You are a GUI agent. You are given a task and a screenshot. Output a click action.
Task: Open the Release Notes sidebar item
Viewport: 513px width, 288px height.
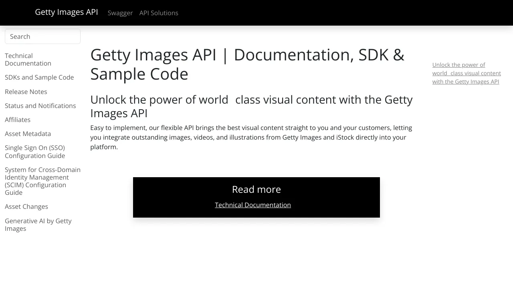tap(26, 92)
